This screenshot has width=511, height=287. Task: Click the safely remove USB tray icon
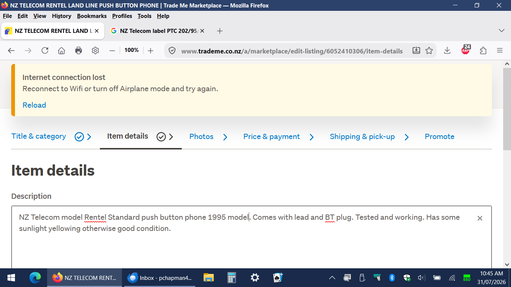point(362,278)
